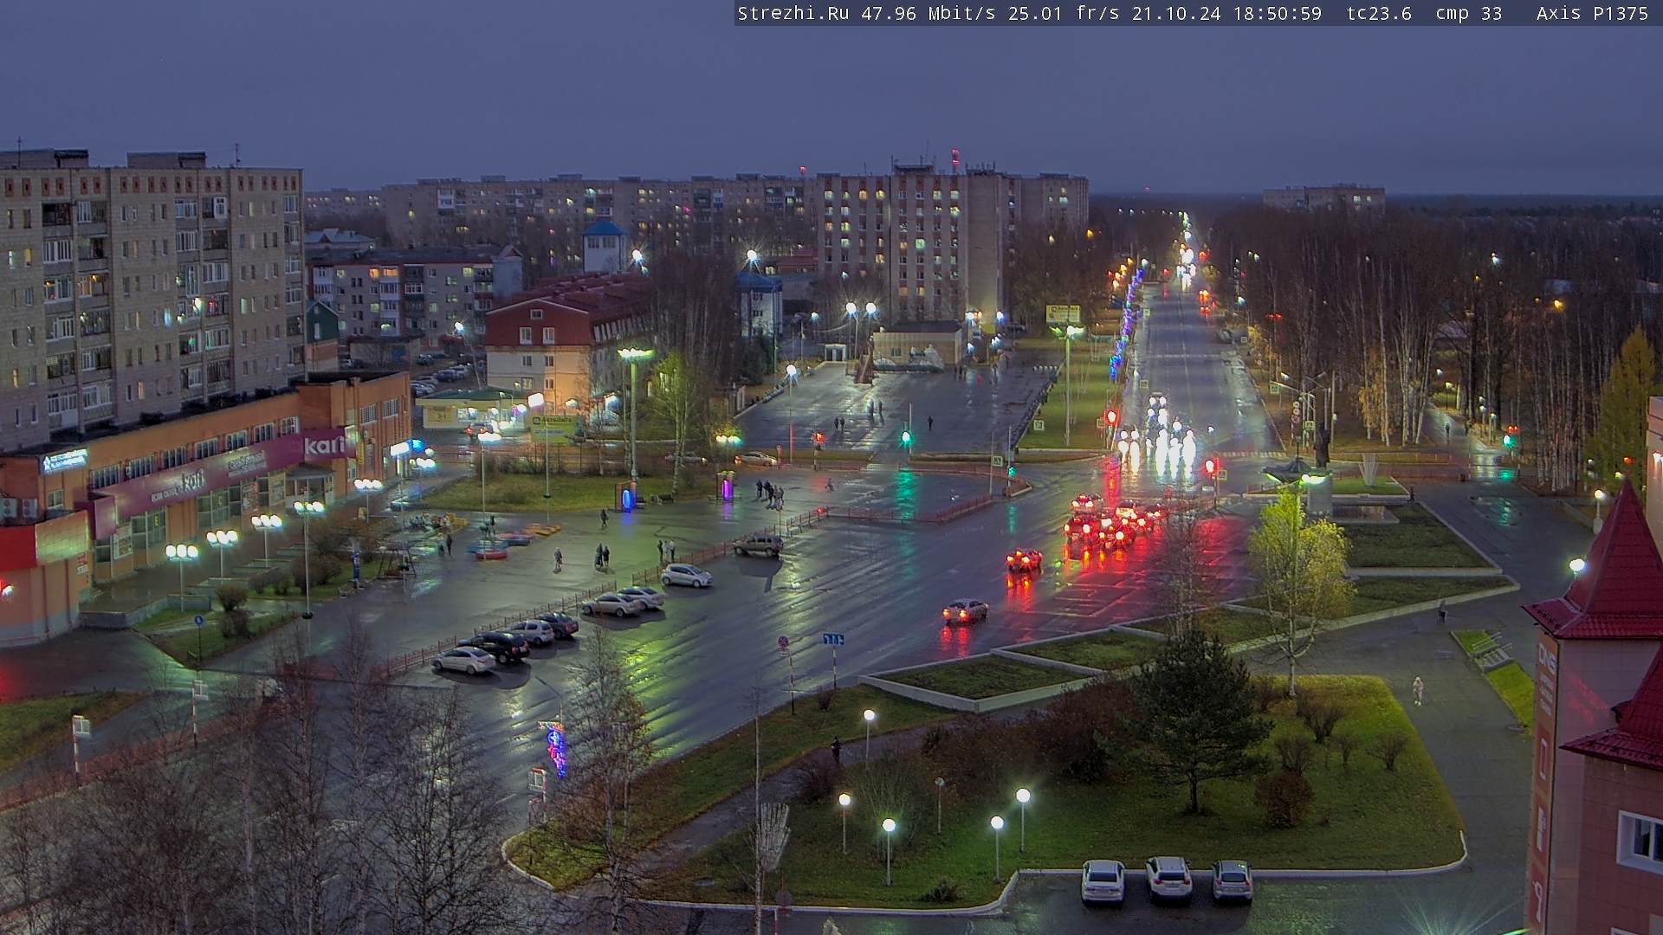Click the "cmp 33" compression value
This screenshot has width=1663, height=935.
(x=1468, y=13)
